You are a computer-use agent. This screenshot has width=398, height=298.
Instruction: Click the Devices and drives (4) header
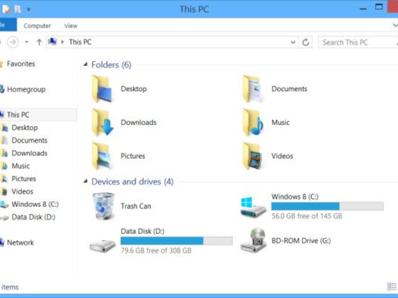pos(132,182)
